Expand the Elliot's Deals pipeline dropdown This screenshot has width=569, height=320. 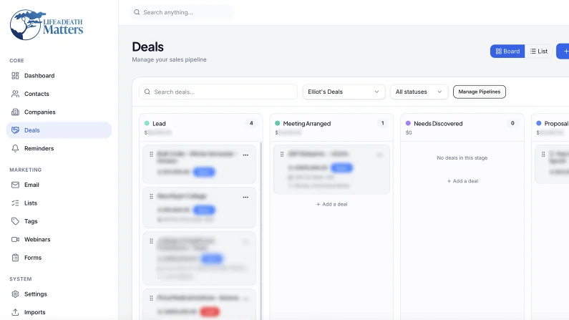click(344, 92)
